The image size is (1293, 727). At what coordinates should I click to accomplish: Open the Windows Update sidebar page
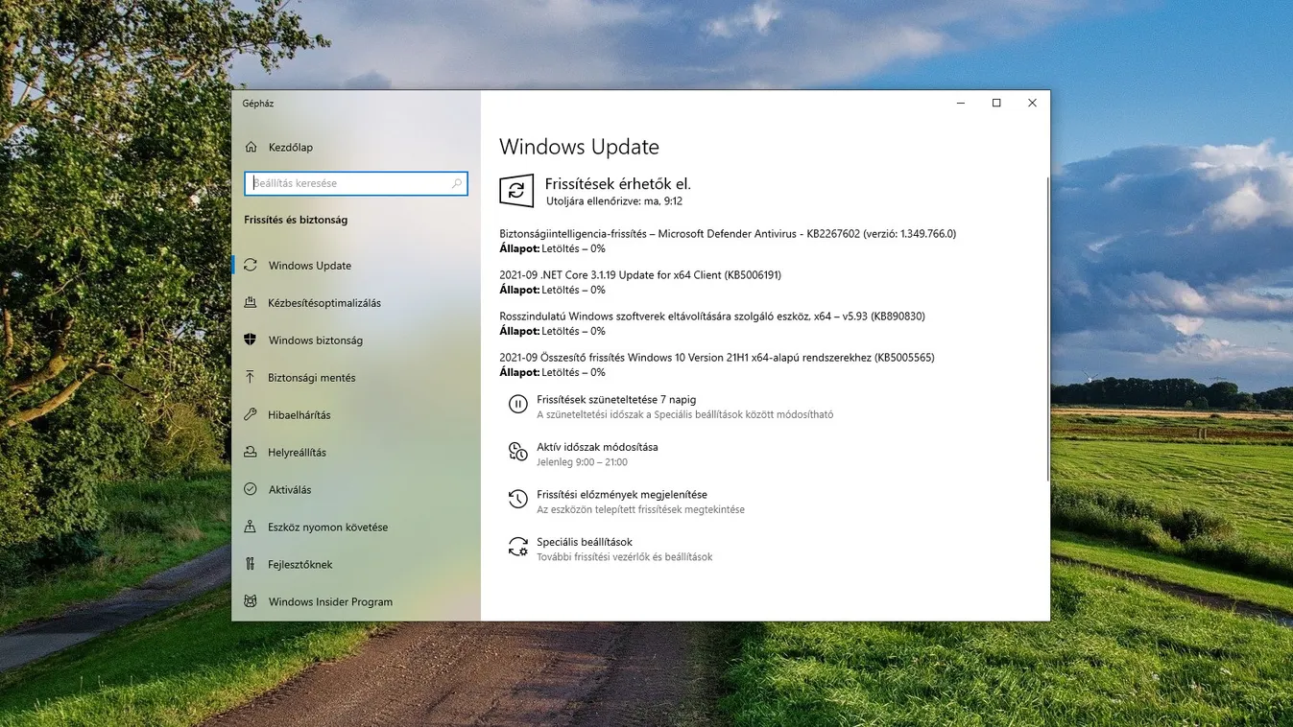pos(356,265)
